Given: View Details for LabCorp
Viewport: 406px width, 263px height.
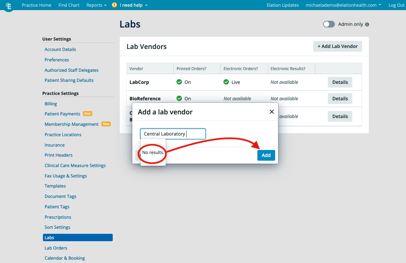Looking at the screenshot, I should pyautogui.click(x=340, y=82).
